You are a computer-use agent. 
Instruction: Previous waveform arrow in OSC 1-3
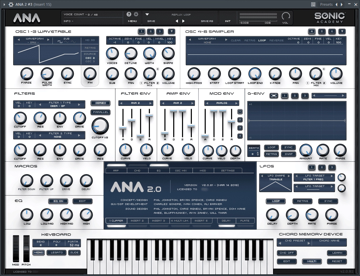tap(19, 40)
